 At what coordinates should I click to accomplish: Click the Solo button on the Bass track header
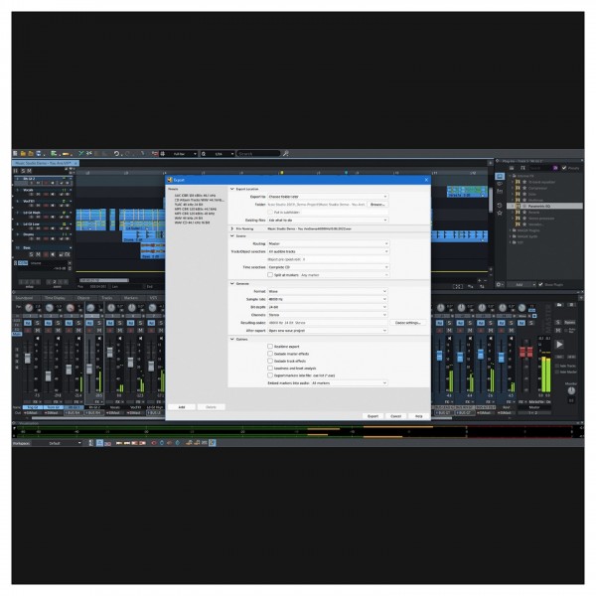coord(31,254)
